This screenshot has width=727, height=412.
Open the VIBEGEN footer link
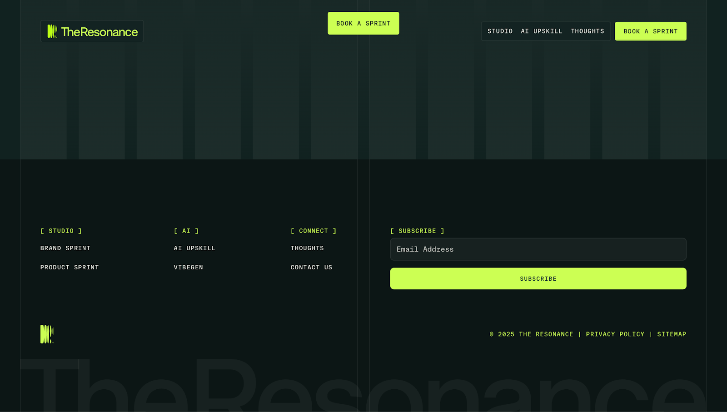pyautogui.click(x=188, y=267)
